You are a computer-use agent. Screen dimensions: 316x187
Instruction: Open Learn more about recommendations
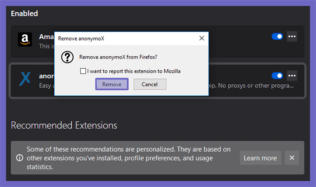tap(261, 158)
